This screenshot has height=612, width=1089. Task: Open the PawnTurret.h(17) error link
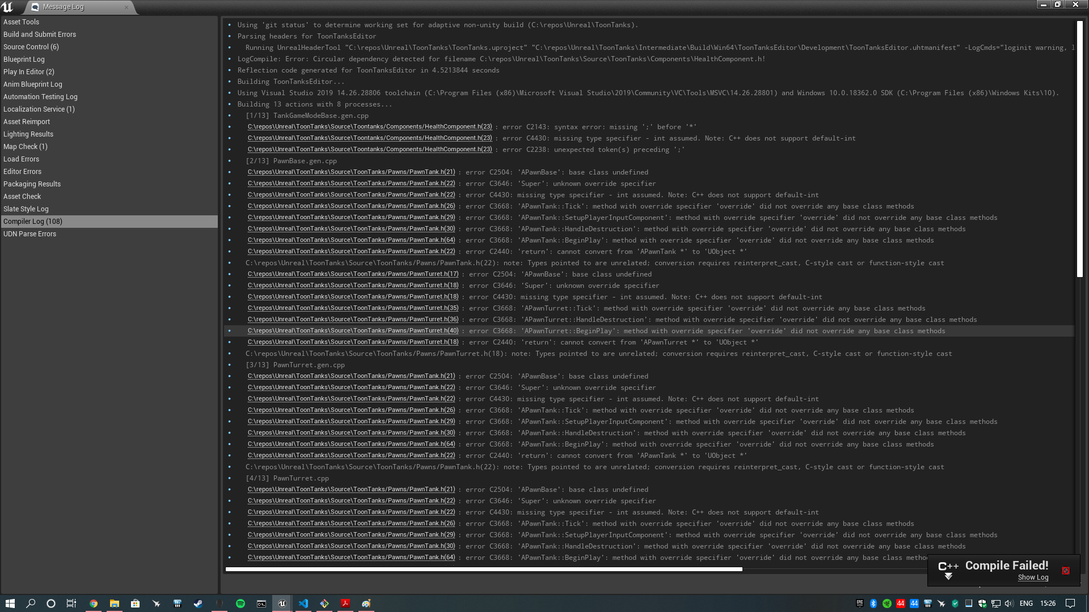tap(350, 274)
